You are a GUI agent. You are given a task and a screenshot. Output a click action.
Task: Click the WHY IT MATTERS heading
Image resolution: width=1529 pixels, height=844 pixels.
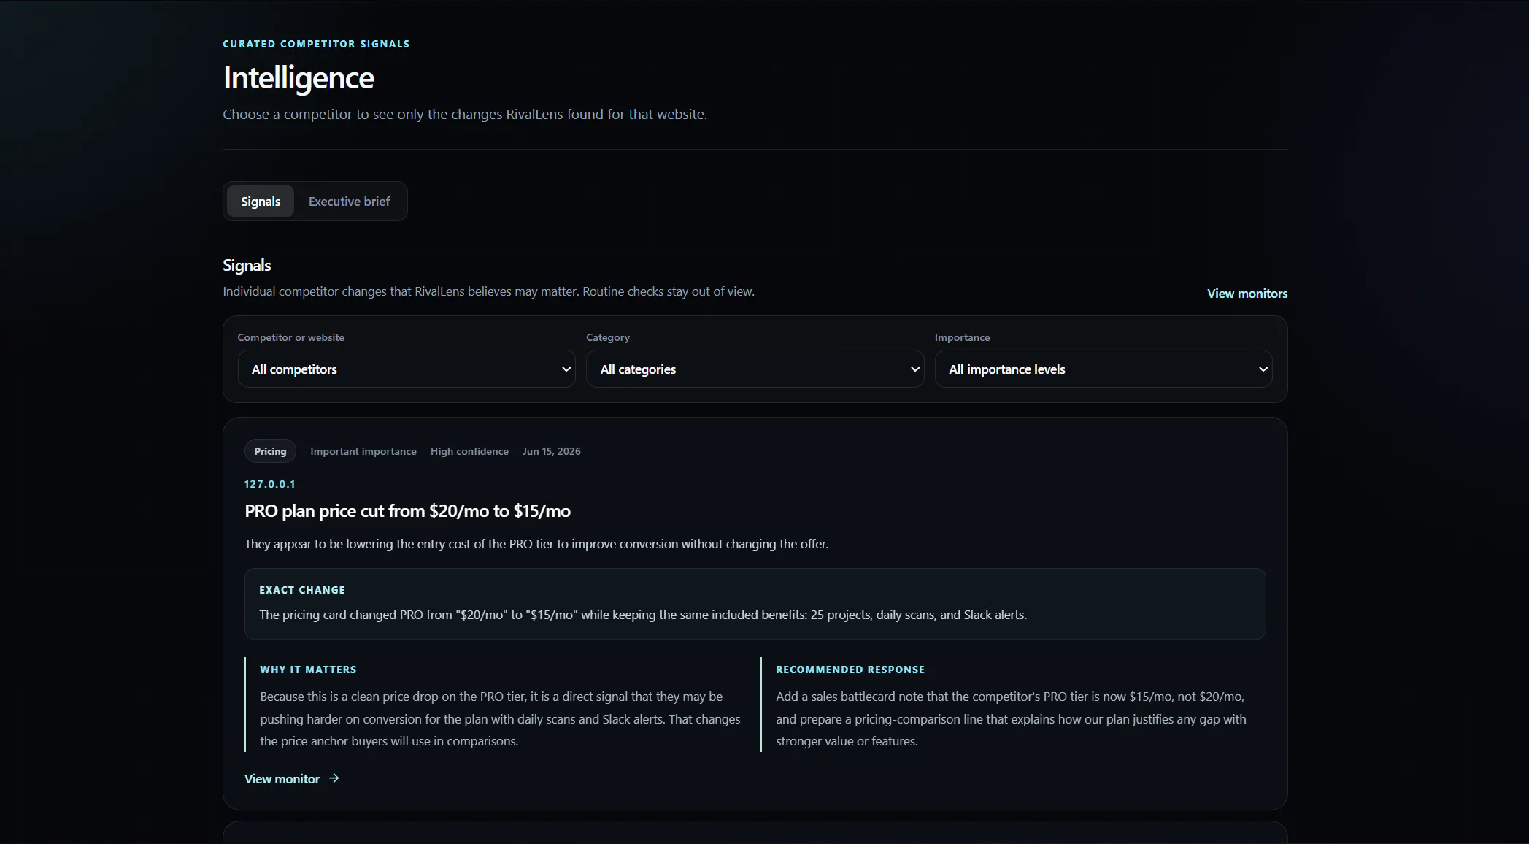[x=308, y=670]
